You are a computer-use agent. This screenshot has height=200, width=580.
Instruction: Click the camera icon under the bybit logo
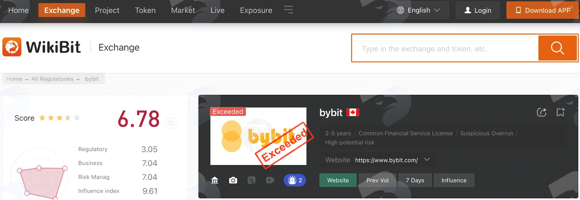click(233, 180)
